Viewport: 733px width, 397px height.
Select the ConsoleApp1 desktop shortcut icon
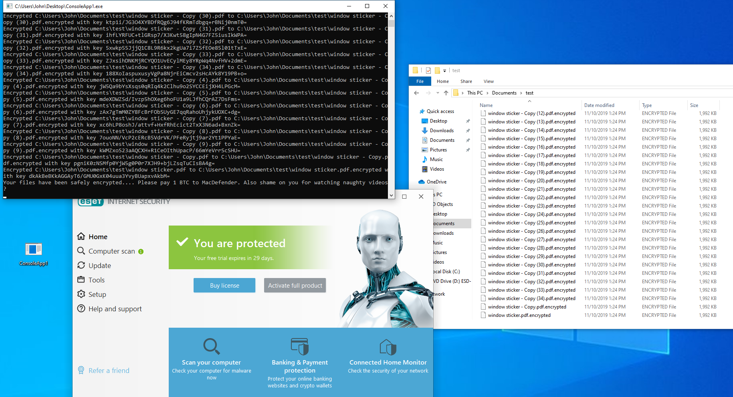34,250
